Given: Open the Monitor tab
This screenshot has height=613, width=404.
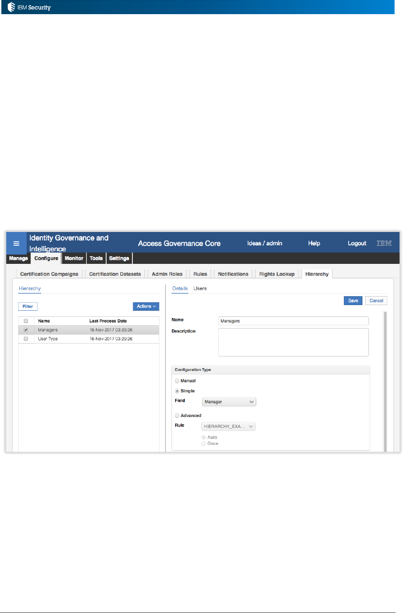Looking at the screenshot, I should pos(74,258).
